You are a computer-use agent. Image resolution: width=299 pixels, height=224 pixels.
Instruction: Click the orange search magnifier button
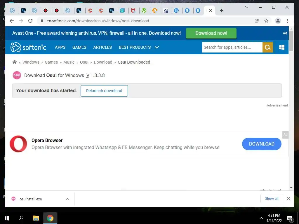268,47
